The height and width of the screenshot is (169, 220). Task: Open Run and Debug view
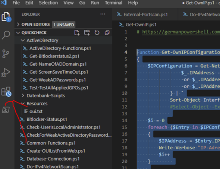click(6, 72)
